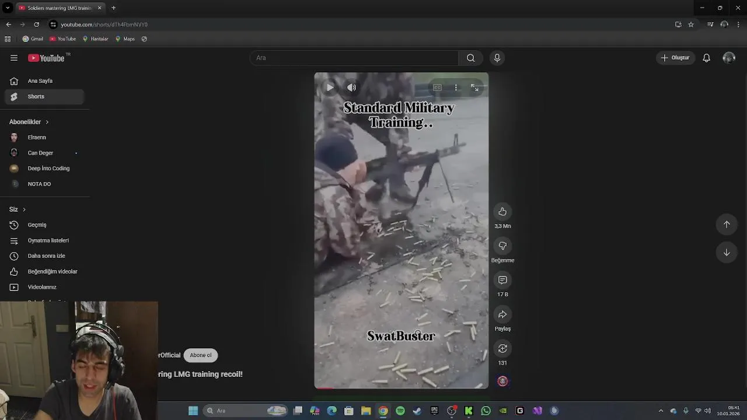Open a new browser tab

[113, 8]
